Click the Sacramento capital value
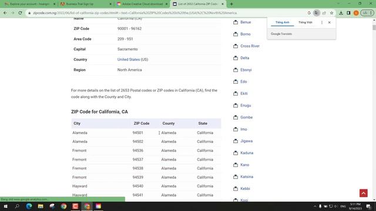Viewport: 376px width, 211px height. pyautogui.click(x=127, y=49)
